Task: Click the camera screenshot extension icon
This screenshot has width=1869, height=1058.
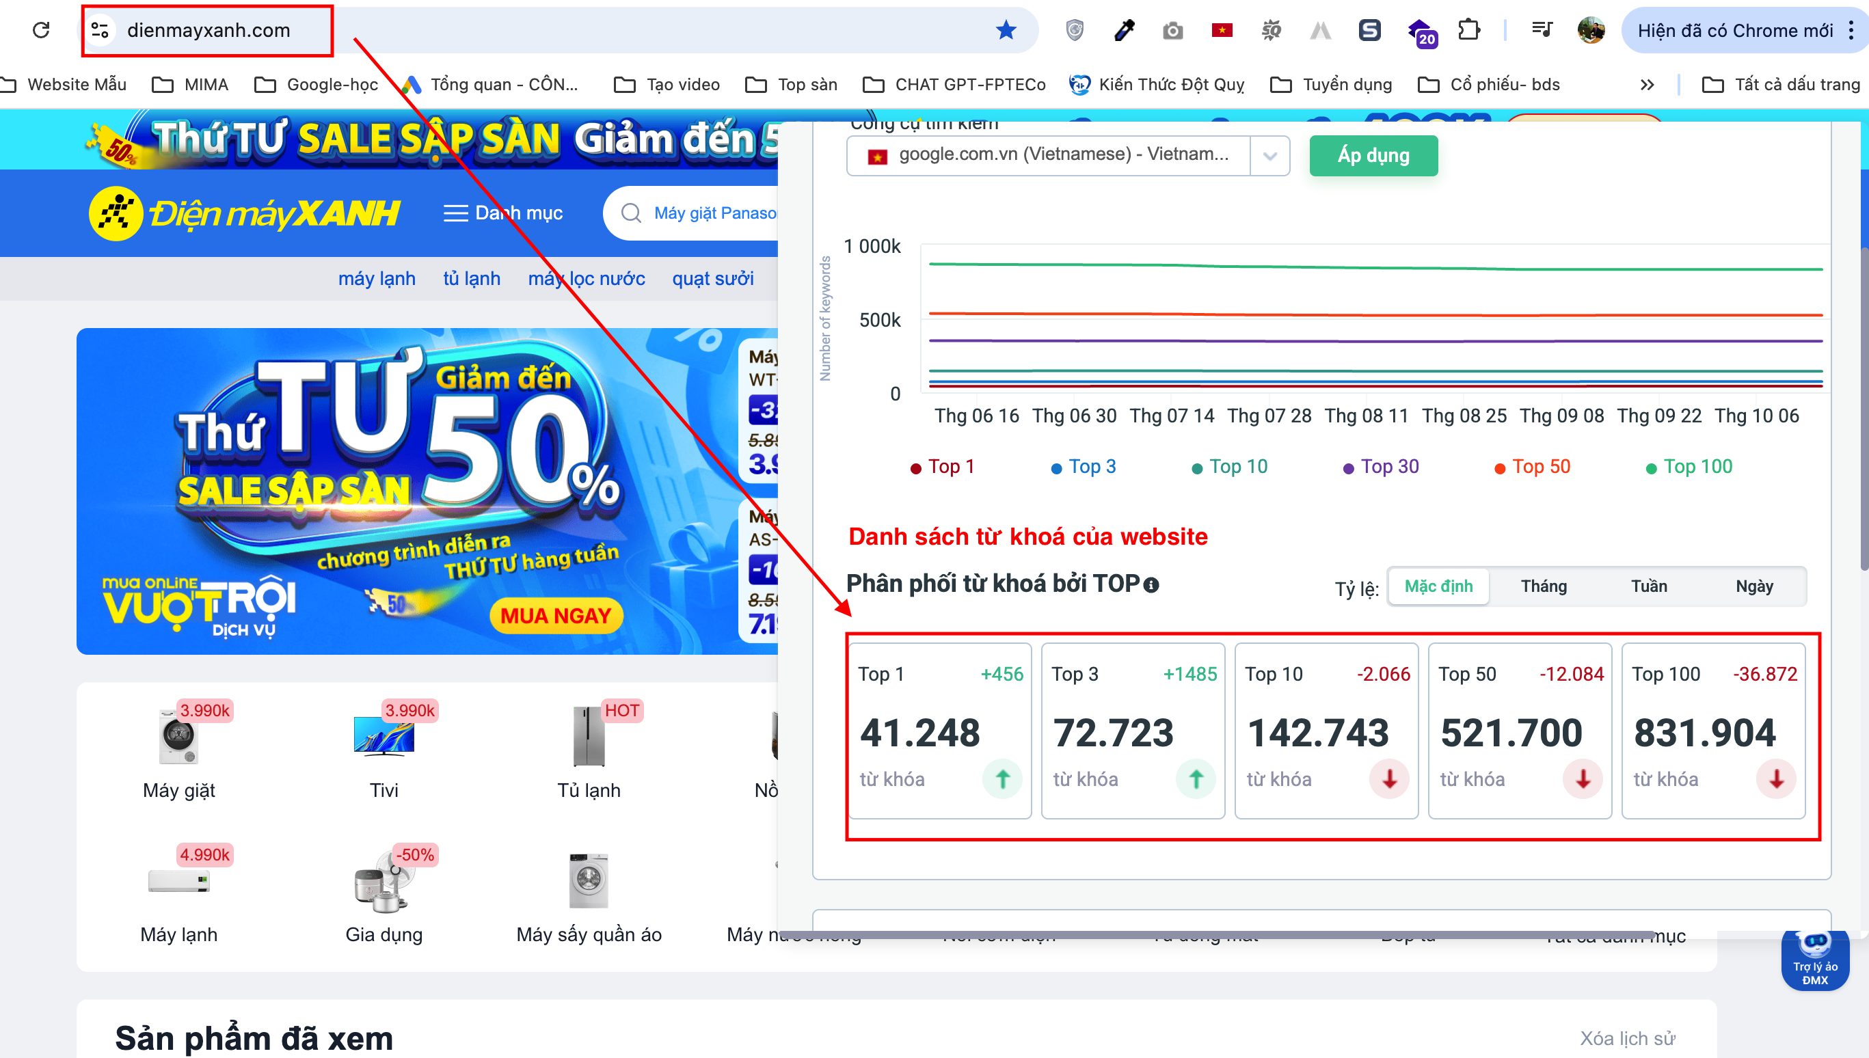Action: click(1172, 31)
